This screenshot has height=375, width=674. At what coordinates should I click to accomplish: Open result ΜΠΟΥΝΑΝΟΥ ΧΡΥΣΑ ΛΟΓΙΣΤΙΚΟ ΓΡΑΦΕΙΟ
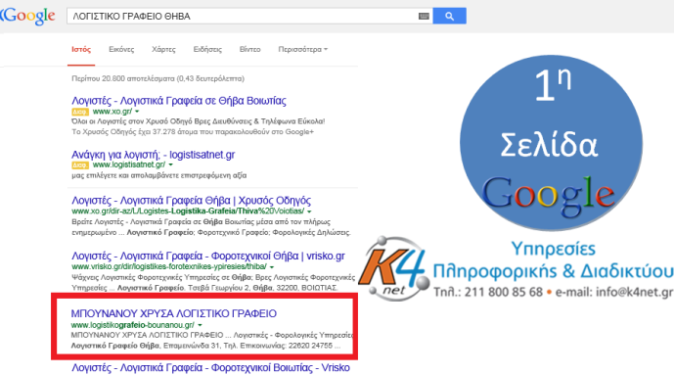pyautogui.click(x=174, y=313)
